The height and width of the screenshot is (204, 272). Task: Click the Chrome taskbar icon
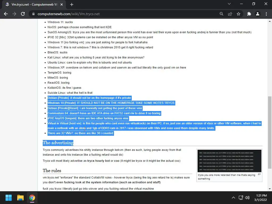tap(32, 198)
